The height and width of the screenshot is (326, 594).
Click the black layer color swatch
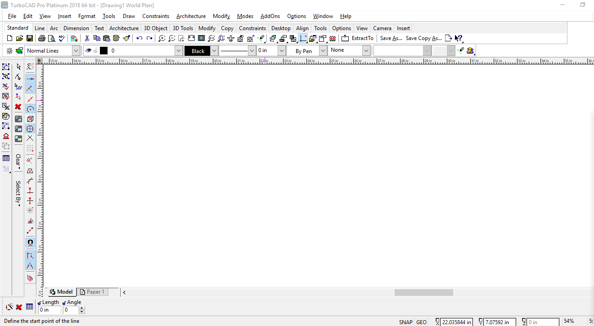pos(103,51)
